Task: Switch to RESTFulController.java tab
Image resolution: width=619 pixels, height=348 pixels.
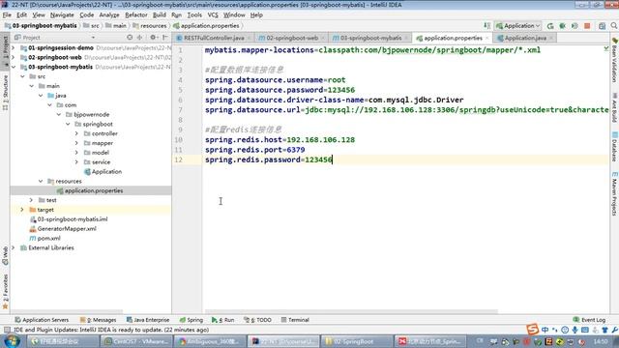Action: [214, 38]
